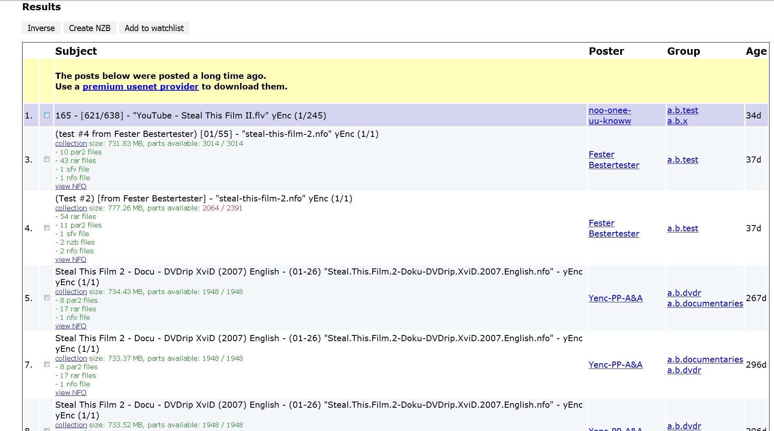Screen dimensions: 774x431
Task: View NFO for the 777.26 MB collection
Action: pos(71,259)
